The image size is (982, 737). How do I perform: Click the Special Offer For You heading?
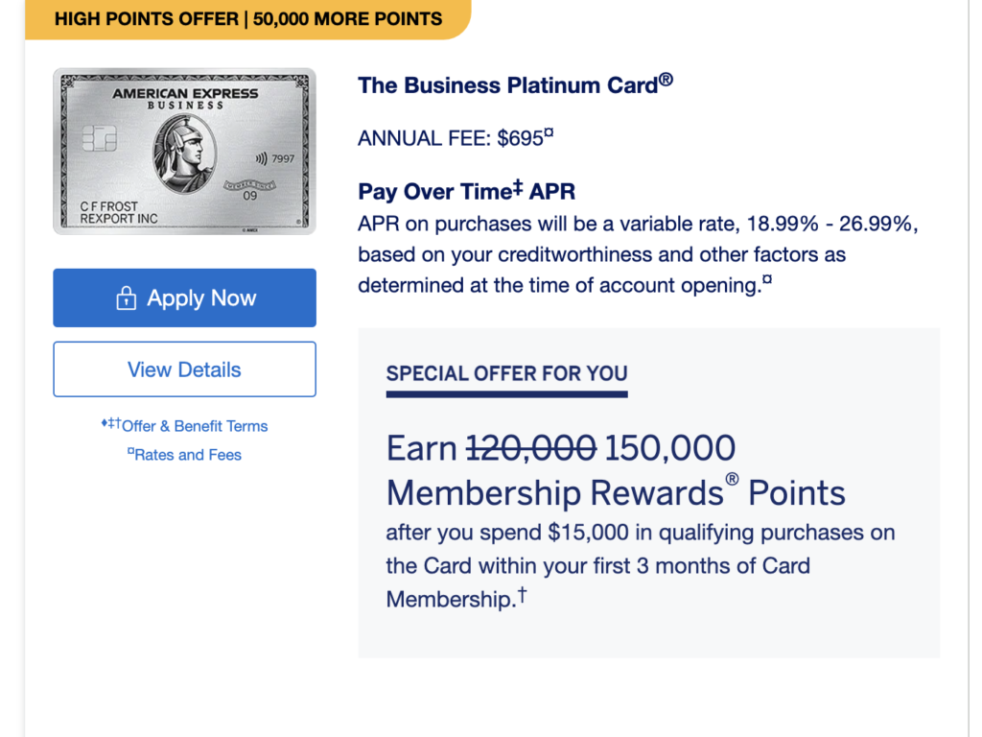click(506, 373)
